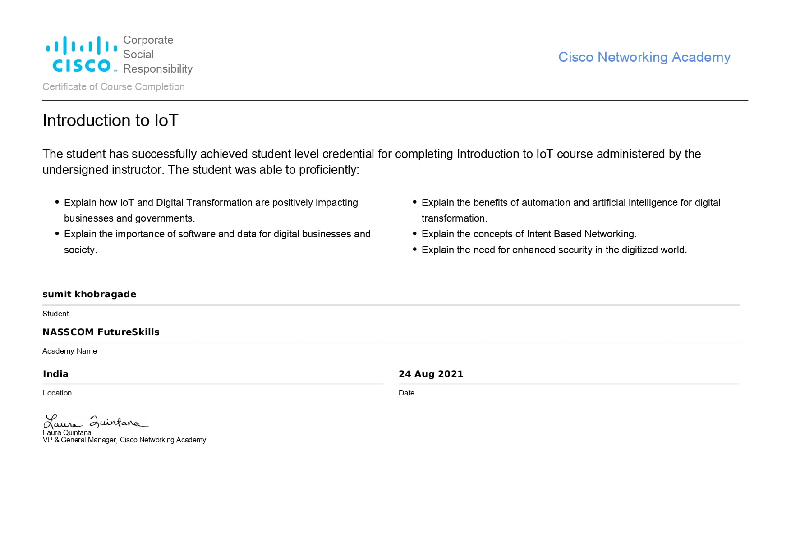Image resolution: width=791 pixels, height=559 pixels.
Task: Click bullet about importance of software and data
Action: [217, 242]
